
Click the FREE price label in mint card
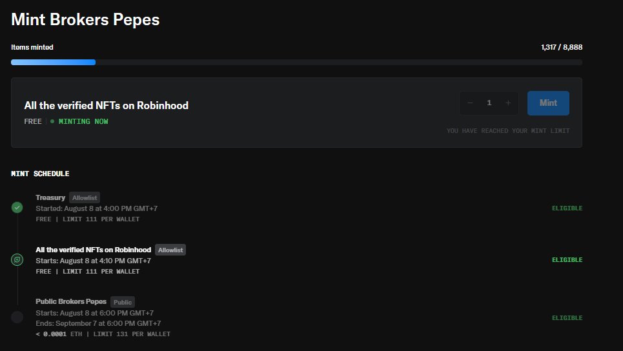click(33, 121)
